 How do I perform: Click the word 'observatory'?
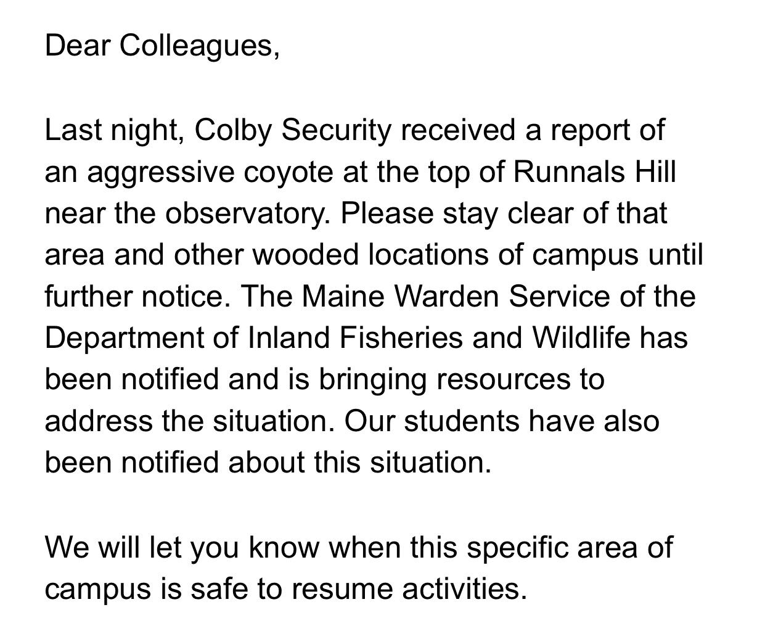[x=243, y=213]
